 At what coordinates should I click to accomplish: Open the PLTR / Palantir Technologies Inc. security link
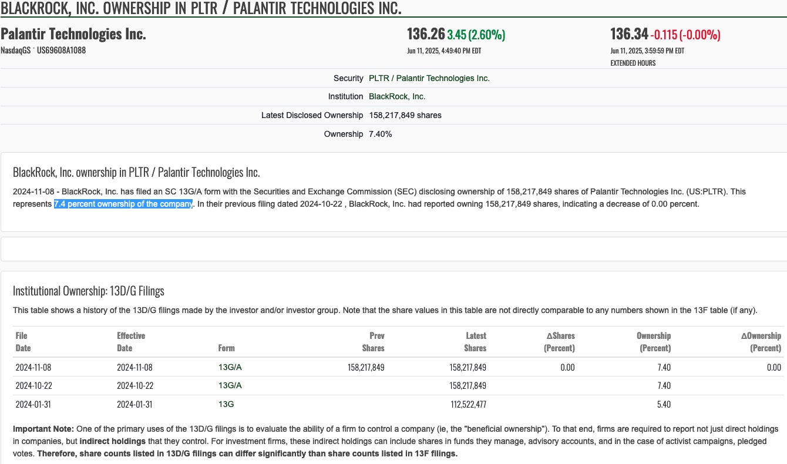coord(429,78)
